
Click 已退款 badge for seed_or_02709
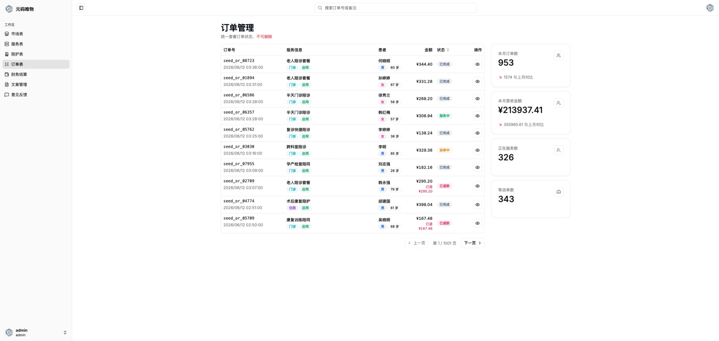point(444,186)
